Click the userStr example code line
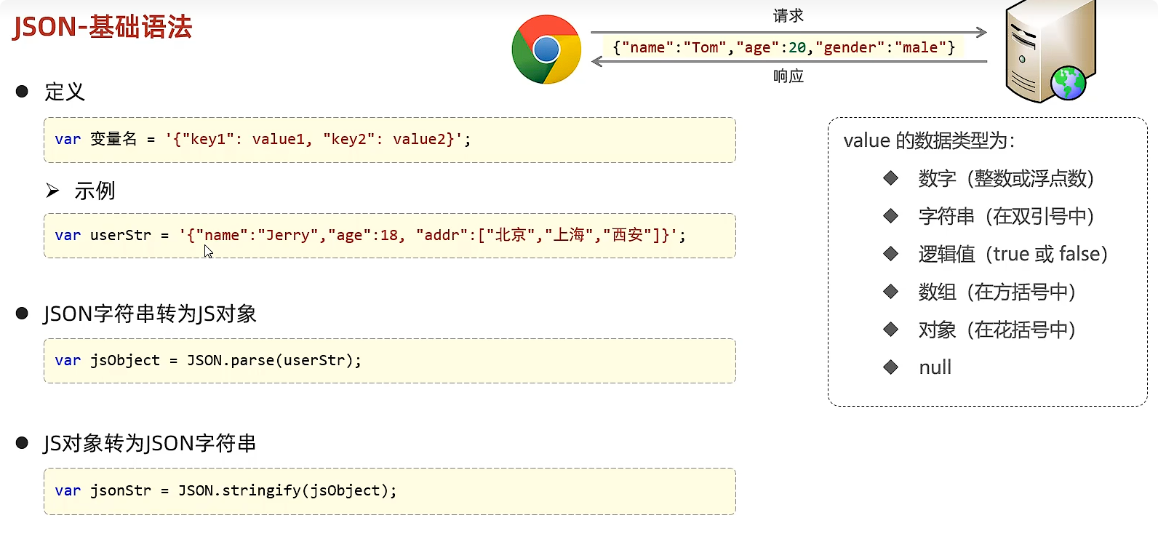Screen dimensions: 1158x558 click(370, 235)
